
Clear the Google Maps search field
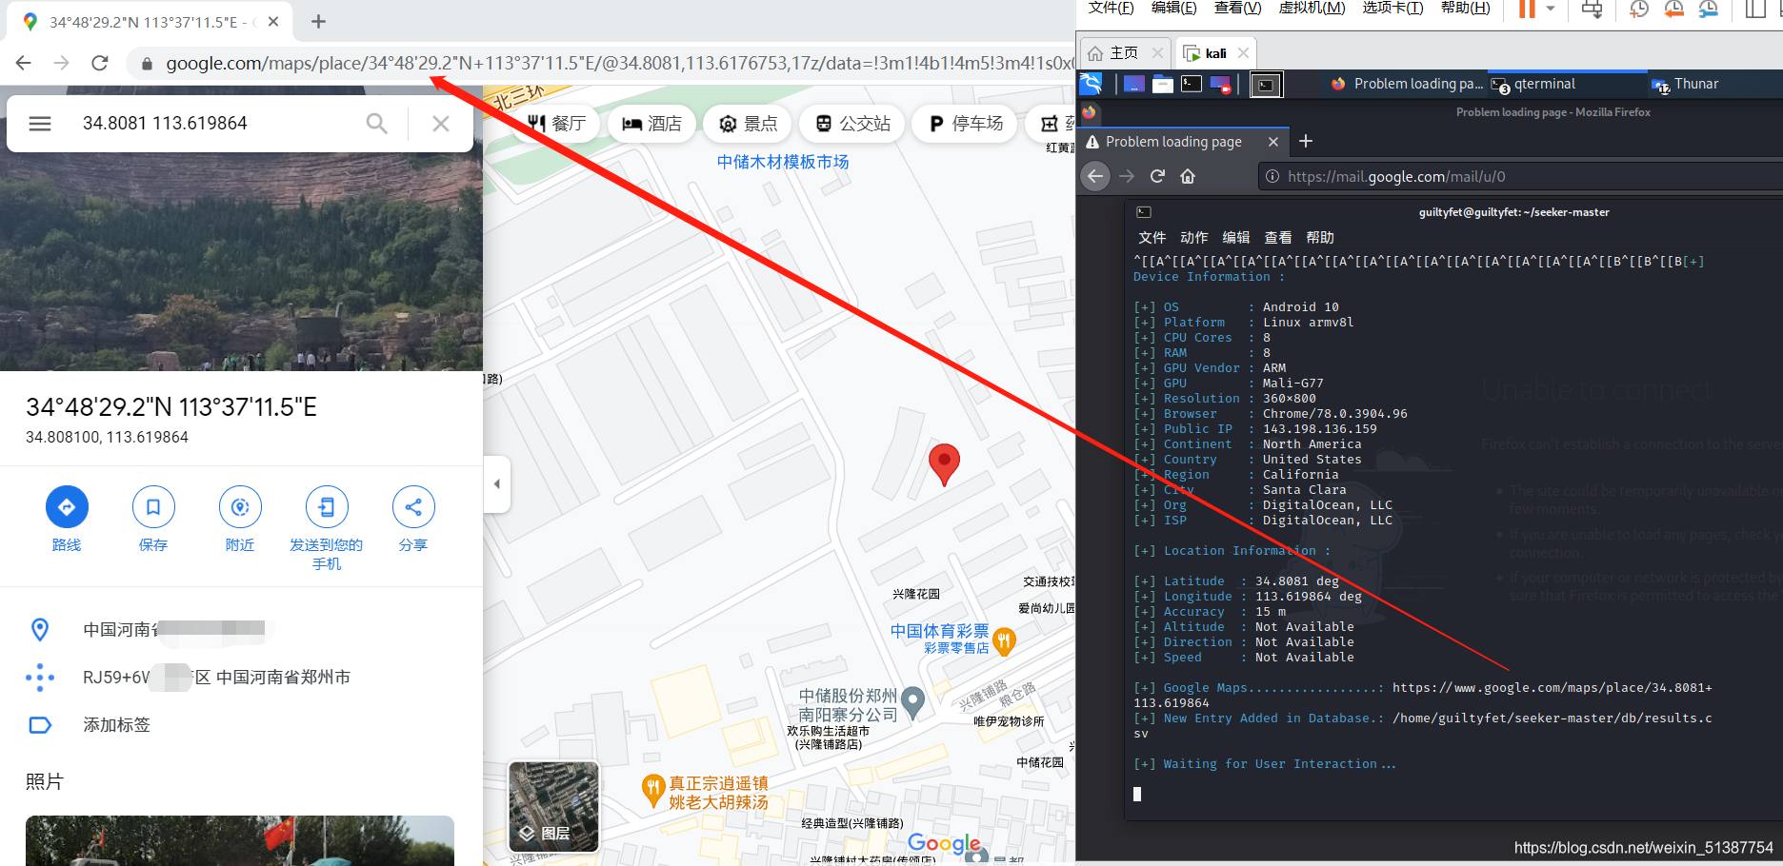coord(441,124)
